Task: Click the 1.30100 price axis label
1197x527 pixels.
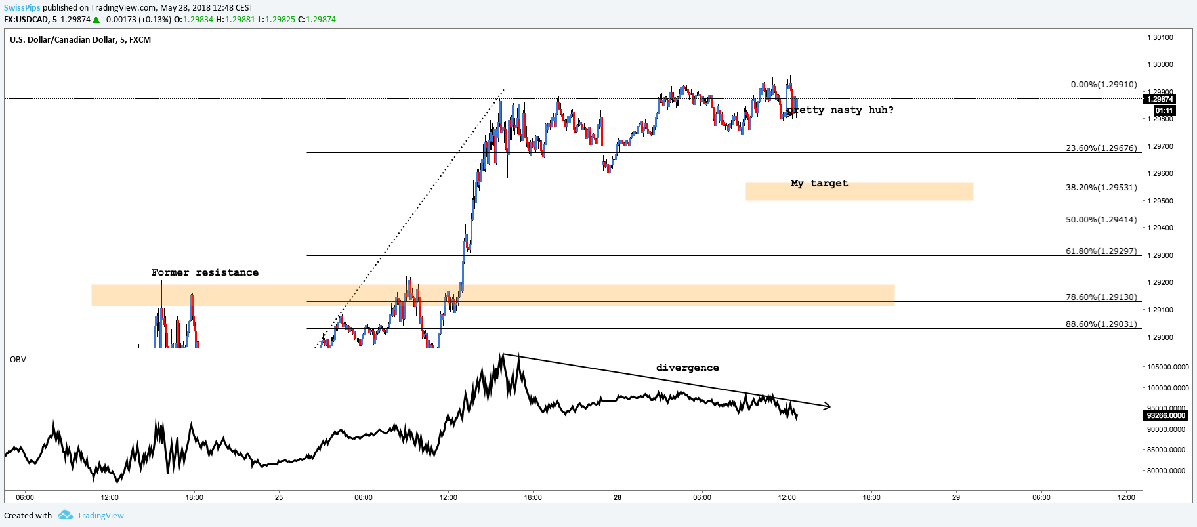Action: pyautogui.click(x=1160, y=37)
